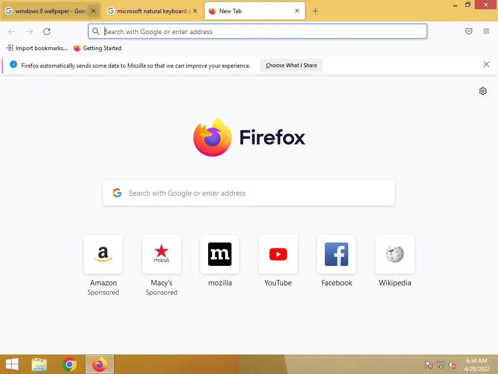Click the Sponsored label under Macy's
The height and width of the screenshot is (374, 498).
point(161,292)
